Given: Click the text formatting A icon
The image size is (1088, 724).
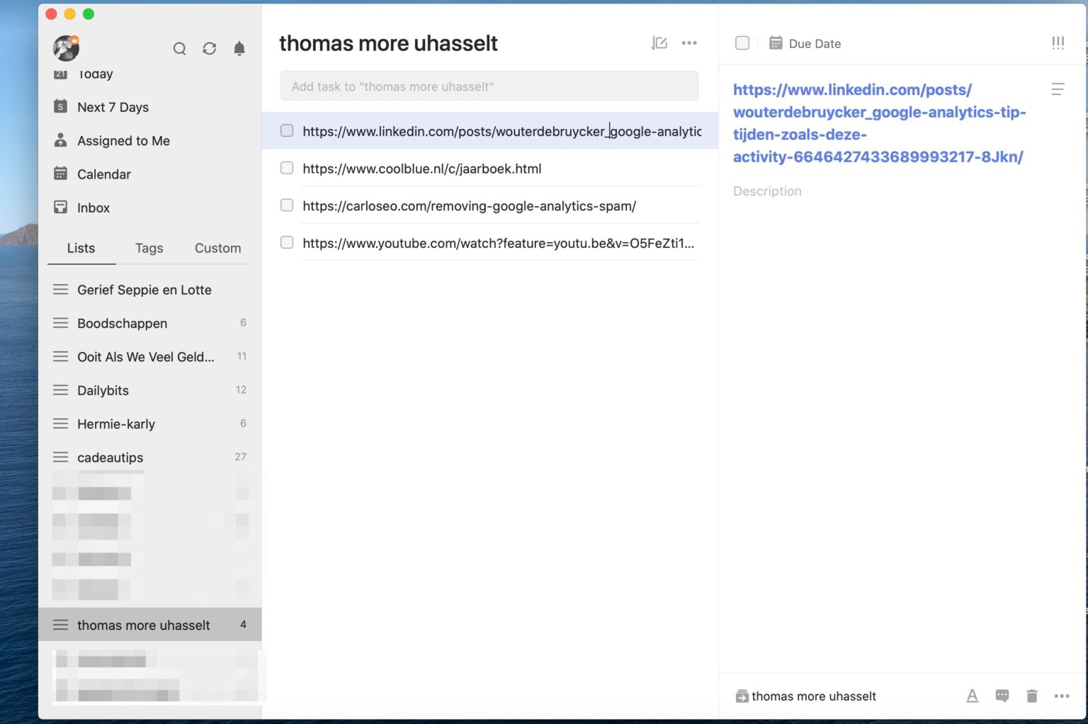Looking at the screenshot, I should (x=972, y=696).
